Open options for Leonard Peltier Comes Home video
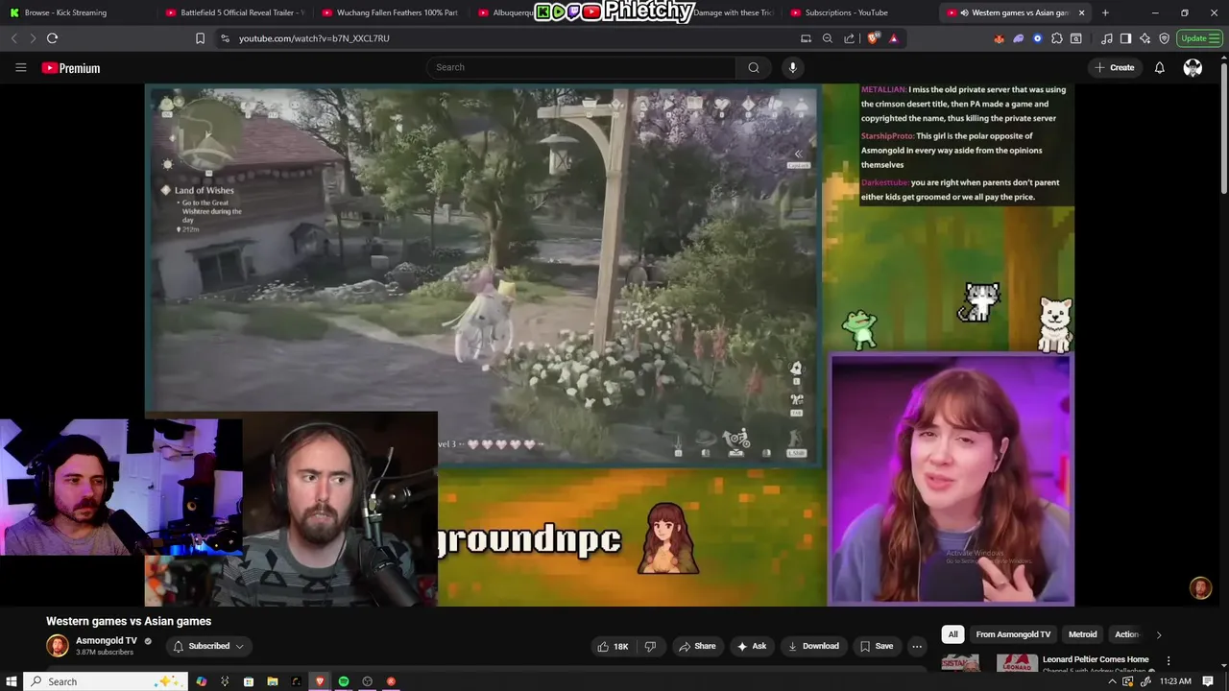1229x691 pixels. click(x=1169, y=660)
